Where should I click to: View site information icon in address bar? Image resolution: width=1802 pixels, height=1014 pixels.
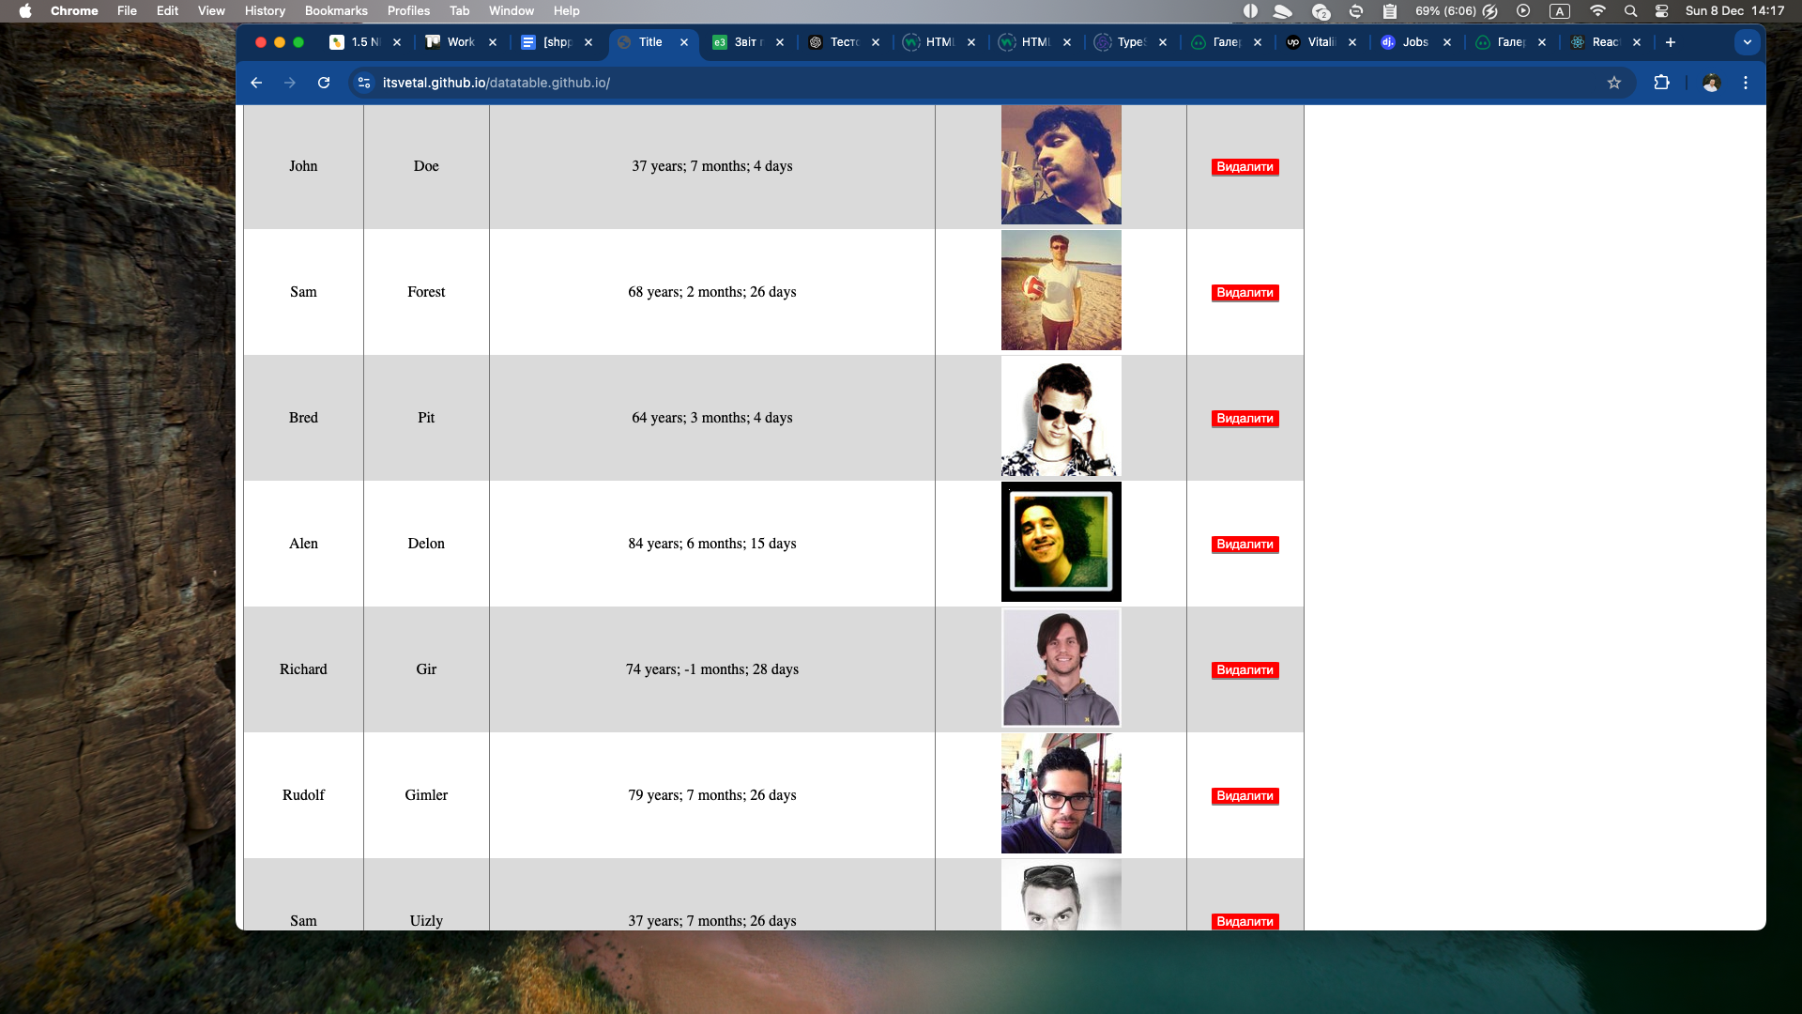[x=365, y=83]
